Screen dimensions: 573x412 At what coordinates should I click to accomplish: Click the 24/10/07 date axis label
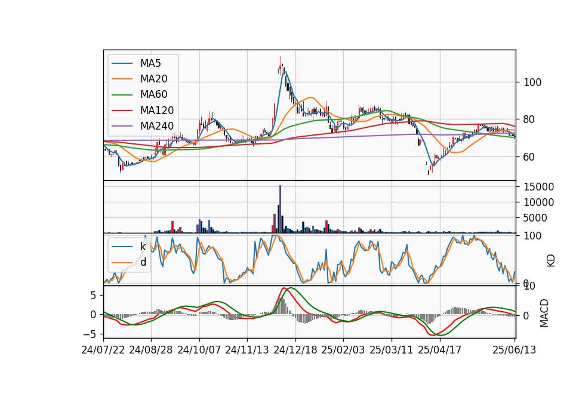tap(199, 350)
